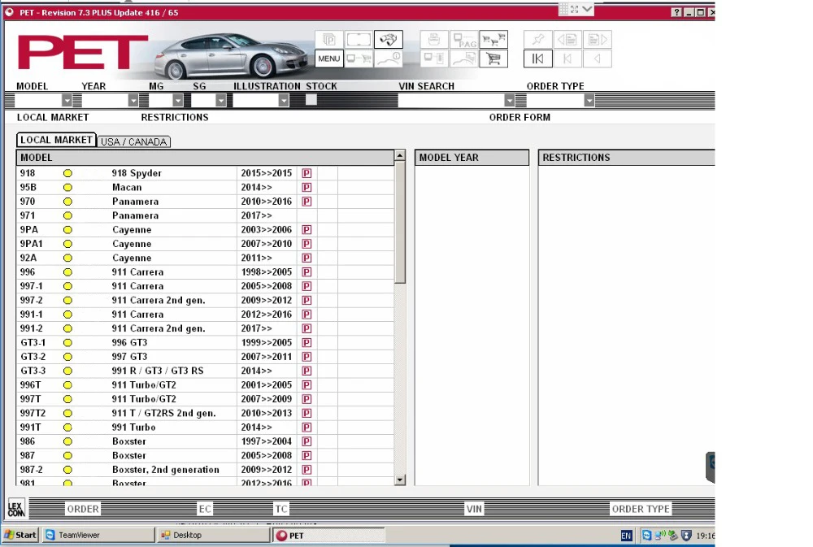Click the VIN label in bottom bar
Viewport: 813px width, 547px height.
point(474,509)
